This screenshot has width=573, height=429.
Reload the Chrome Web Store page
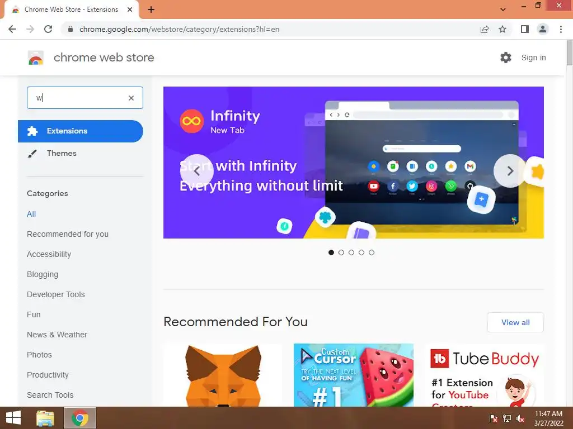coord(48,29)
